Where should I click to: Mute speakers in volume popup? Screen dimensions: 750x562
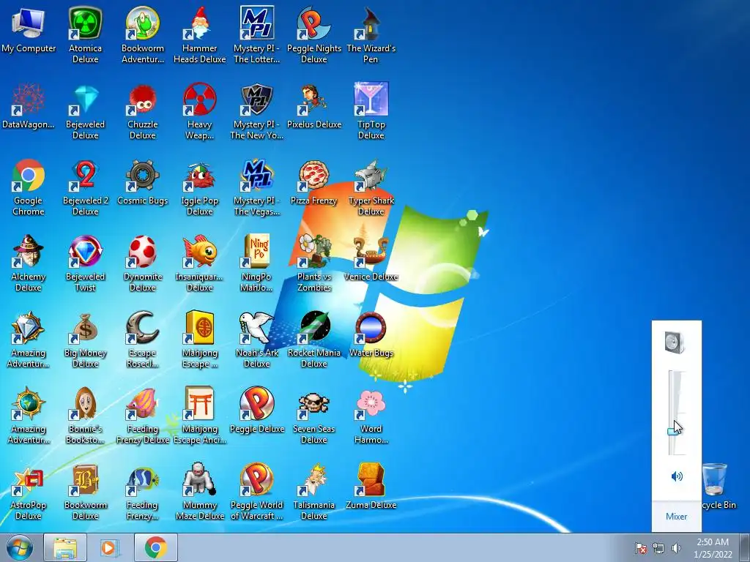tap(676, 476)
